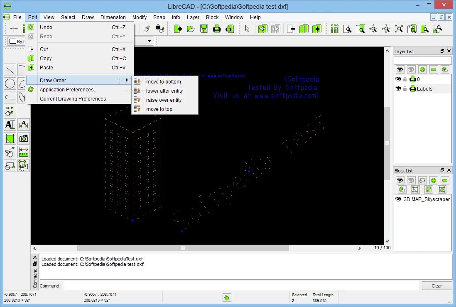Toggle print setting for layer 0
Screen dimensions: 456x307
coord(413,79)
